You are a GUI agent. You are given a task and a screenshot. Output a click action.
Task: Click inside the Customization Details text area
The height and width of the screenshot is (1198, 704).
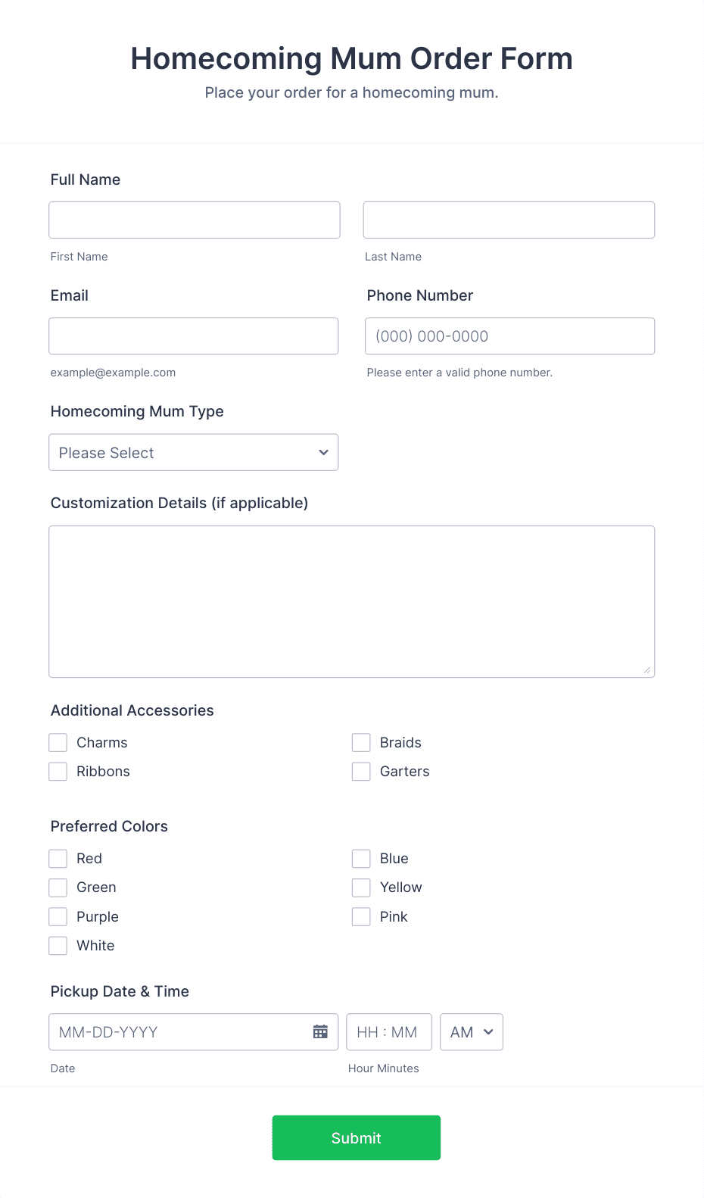pos(351,601)
